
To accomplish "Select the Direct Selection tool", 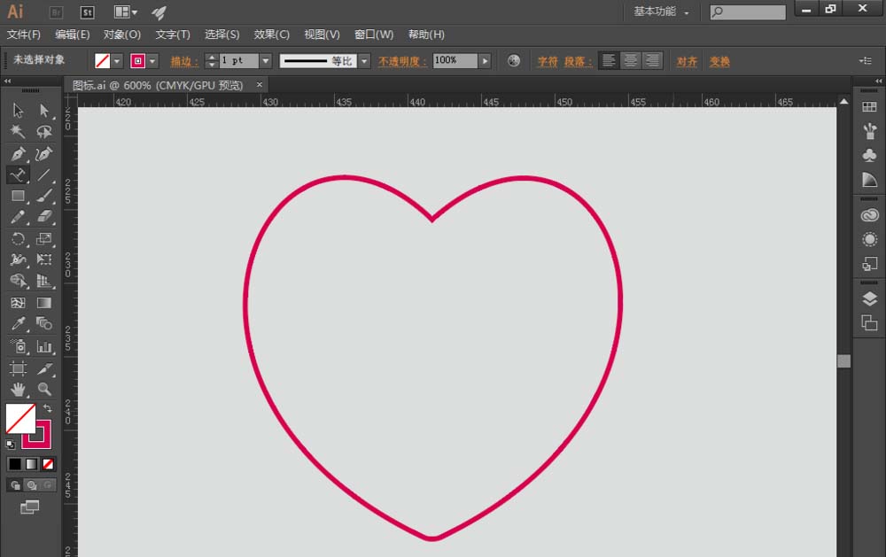I will coord(44,110).
